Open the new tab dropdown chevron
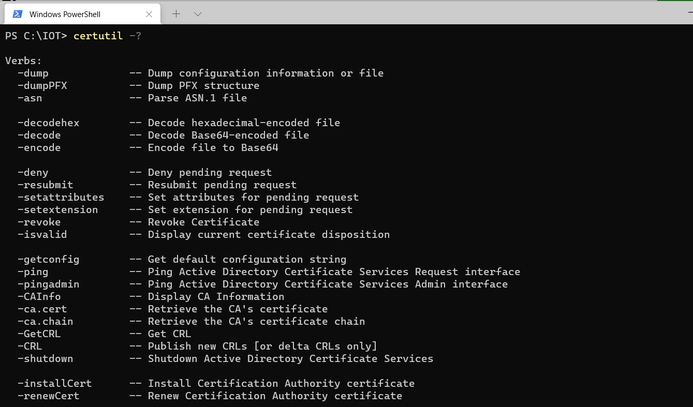693x407 pixels. [x=198, y=14]
